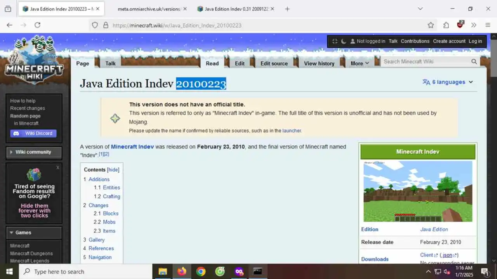This screenshot has width=497, height=279.
Task: Click the infobox game screenshot thumbnail
Action: click(x=418, y=191)
